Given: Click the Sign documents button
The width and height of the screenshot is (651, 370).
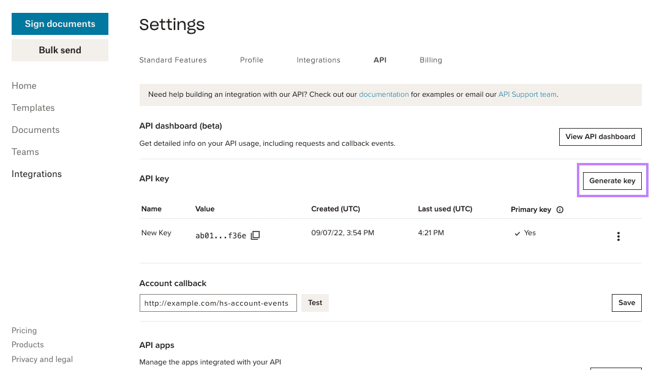Looking at the screenshot, I should click(x=59, y=23).
